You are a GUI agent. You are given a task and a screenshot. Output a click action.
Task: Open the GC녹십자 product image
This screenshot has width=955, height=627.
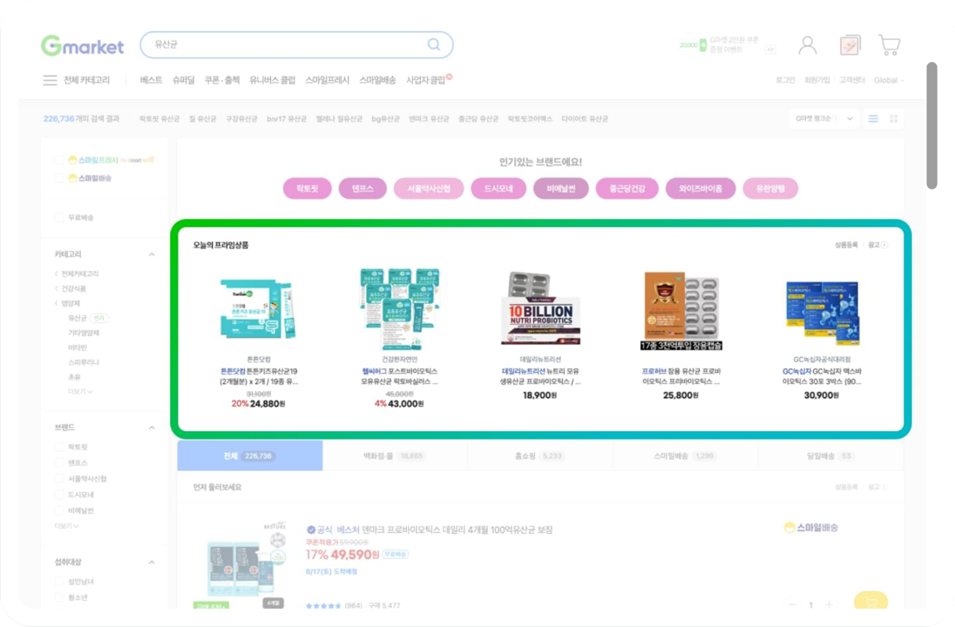click(822, 313)
